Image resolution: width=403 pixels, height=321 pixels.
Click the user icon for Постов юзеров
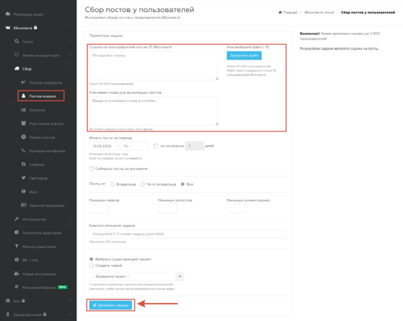[x=24, y=96]
